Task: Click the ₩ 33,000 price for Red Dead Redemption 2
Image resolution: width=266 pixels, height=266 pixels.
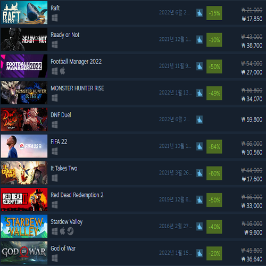Action: (252, 206)
